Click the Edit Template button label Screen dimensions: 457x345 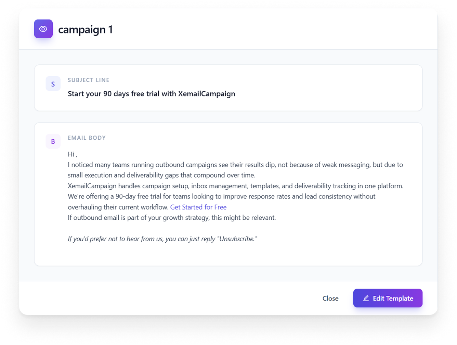click(x=393, y=298)
